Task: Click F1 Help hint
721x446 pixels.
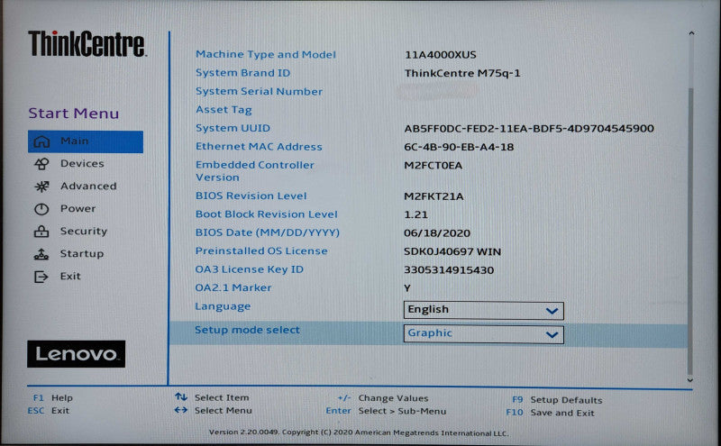Action: point(52,397)
